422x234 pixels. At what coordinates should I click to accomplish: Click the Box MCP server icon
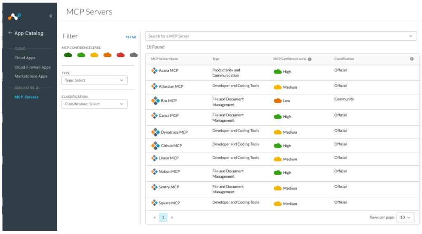155,101
